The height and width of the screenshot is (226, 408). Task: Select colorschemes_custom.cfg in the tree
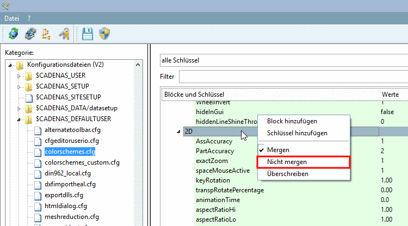click(x=82, y=162)
